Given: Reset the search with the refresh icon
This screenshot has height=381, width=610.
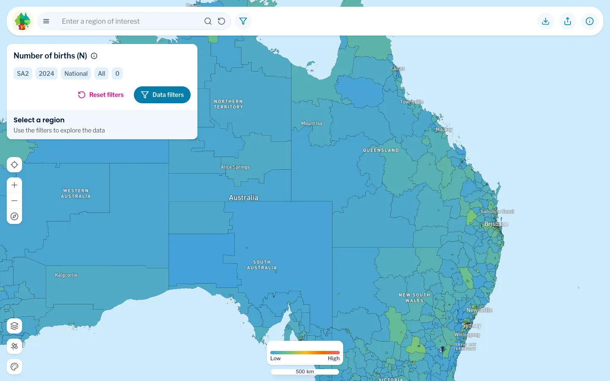Looking at the screenshot, I should pos(222,21).
